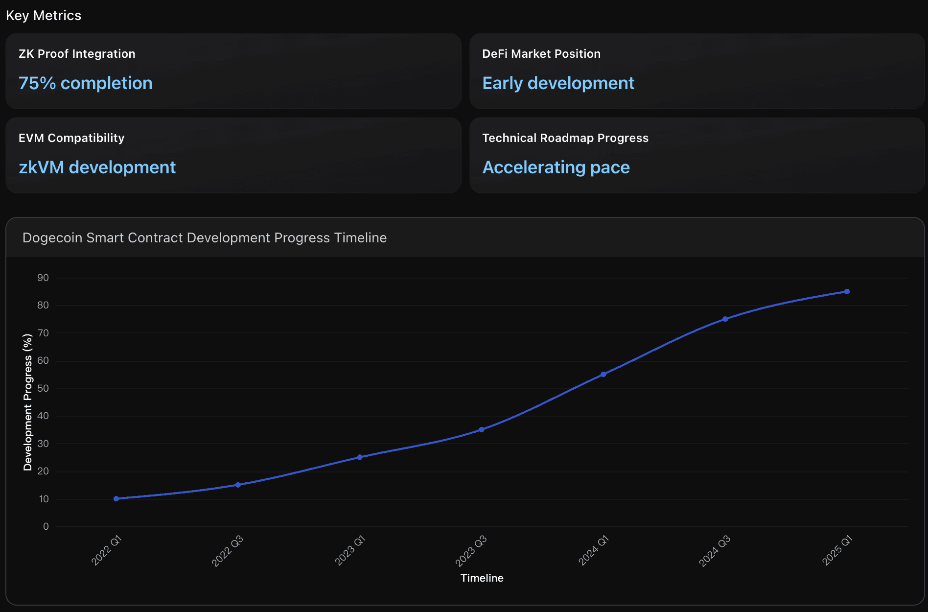Viewport: 928px width, 612px height.
Task: Click the 2022 Q1 data point on the chart
Action: coord(116,499)
